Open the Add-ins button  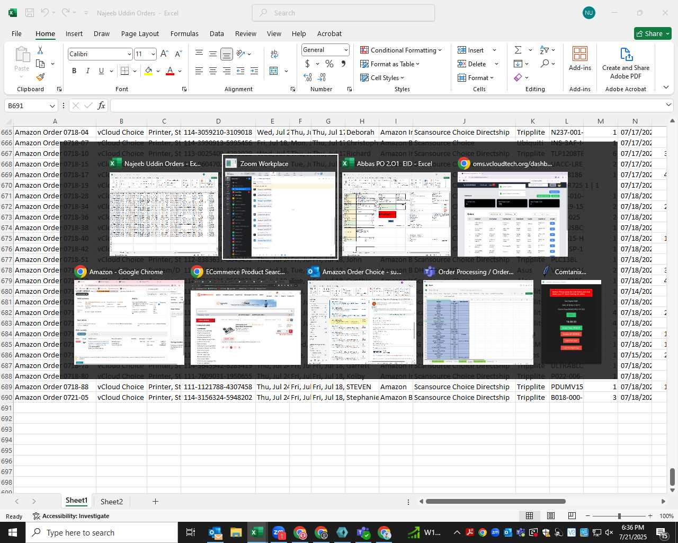[x=580, y=58]
